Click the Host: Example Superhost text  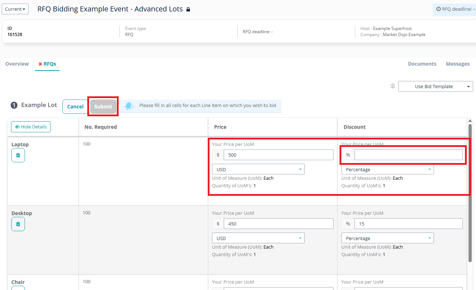pos(386,29)
